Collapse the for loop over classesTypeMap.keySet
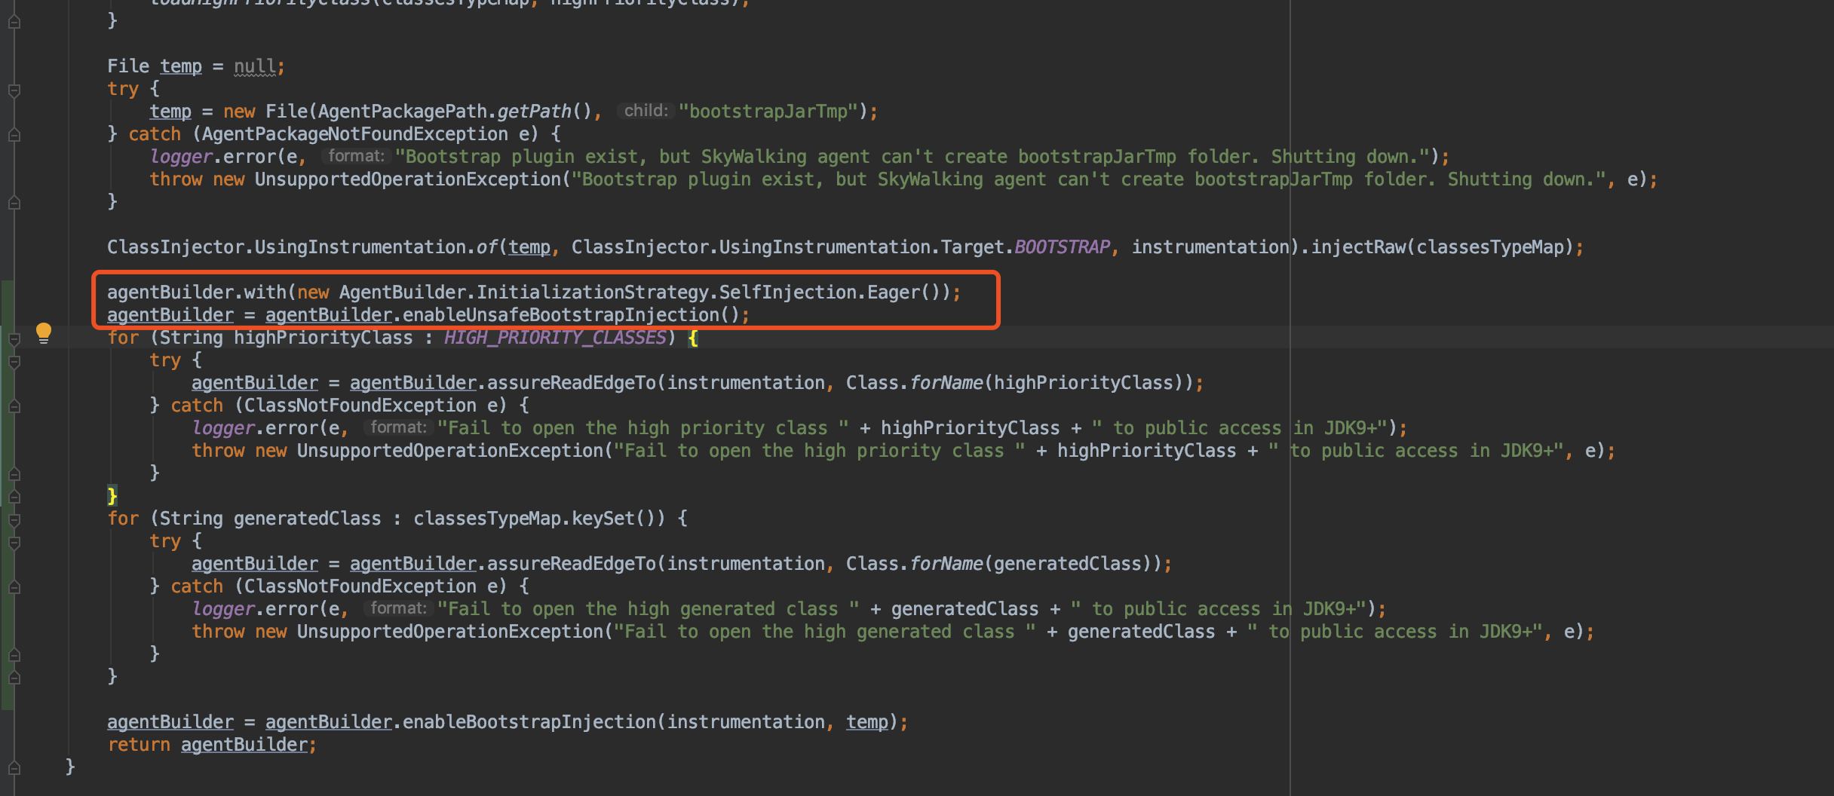The image size is (1834, 796). tap(14, 520)
